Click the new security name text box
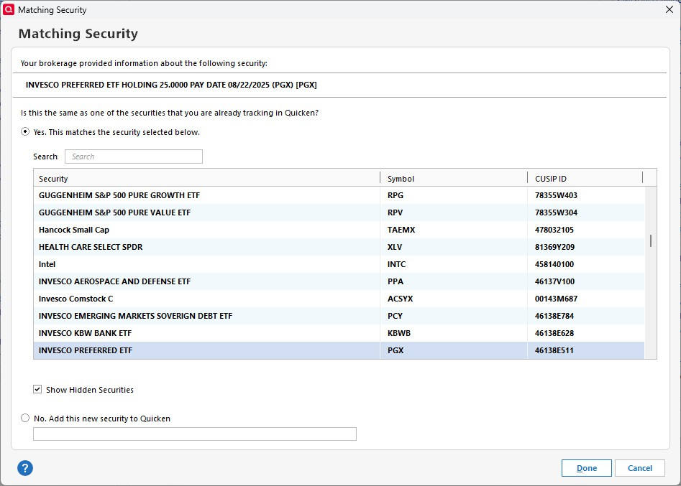Viewport: 681px width, 486px height. (195, 434)
